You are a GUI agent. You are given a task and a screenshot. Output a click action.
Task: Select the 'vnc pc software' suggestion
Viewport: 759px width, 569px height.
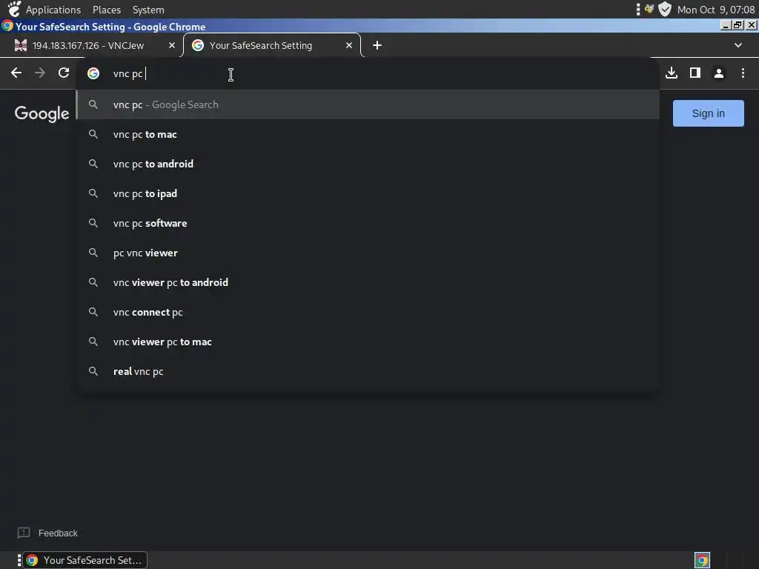click(x=368, y=223)
